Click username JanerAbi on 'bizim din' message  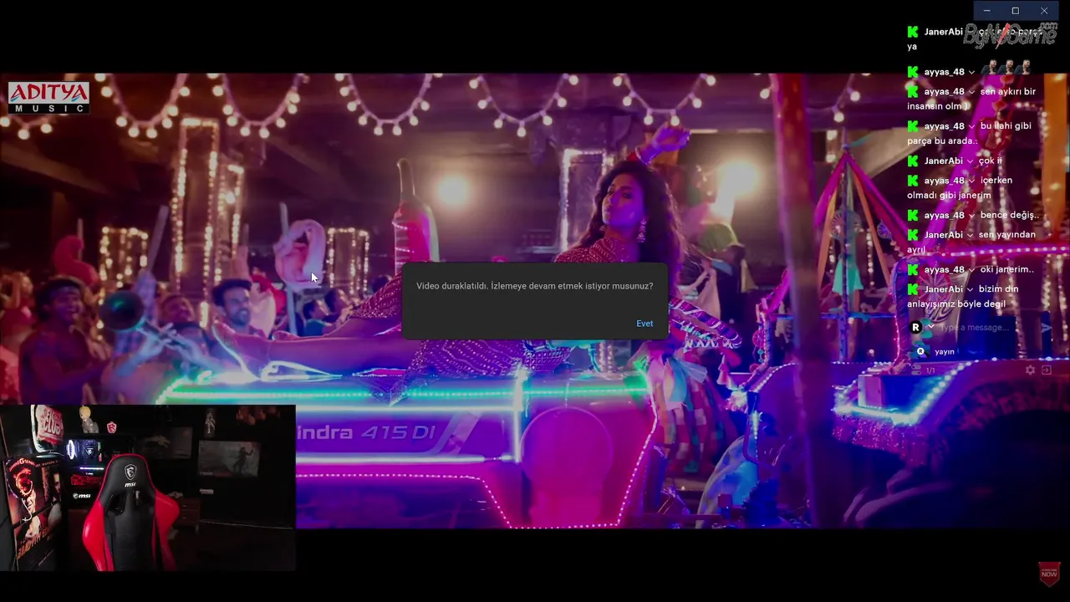pos(943,289)
